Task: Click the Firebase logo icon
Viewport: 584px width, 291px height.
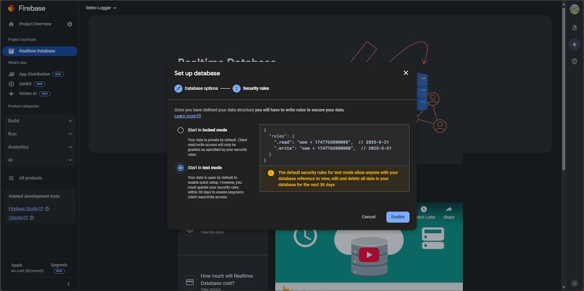Action: click(x=11, y=8)
